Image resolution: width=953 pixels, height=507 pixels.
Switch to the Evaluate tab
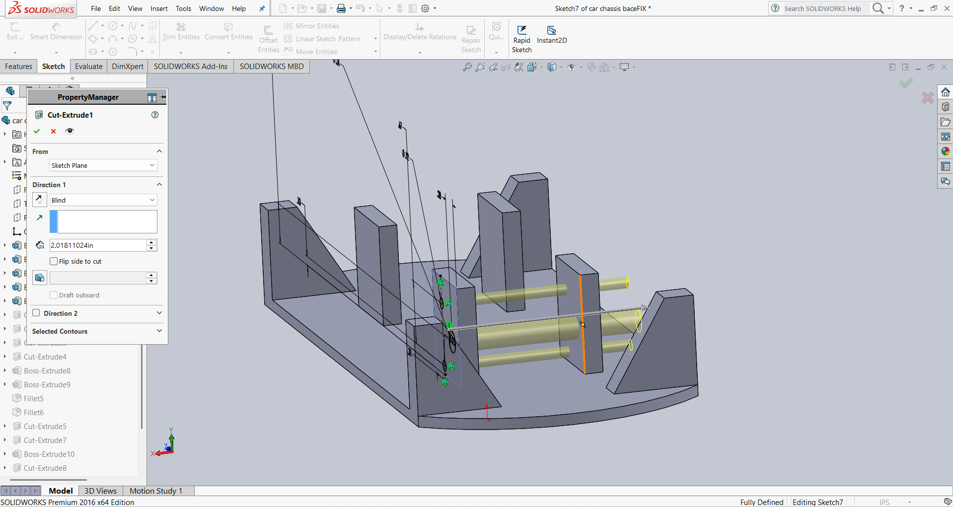point(88,67)
